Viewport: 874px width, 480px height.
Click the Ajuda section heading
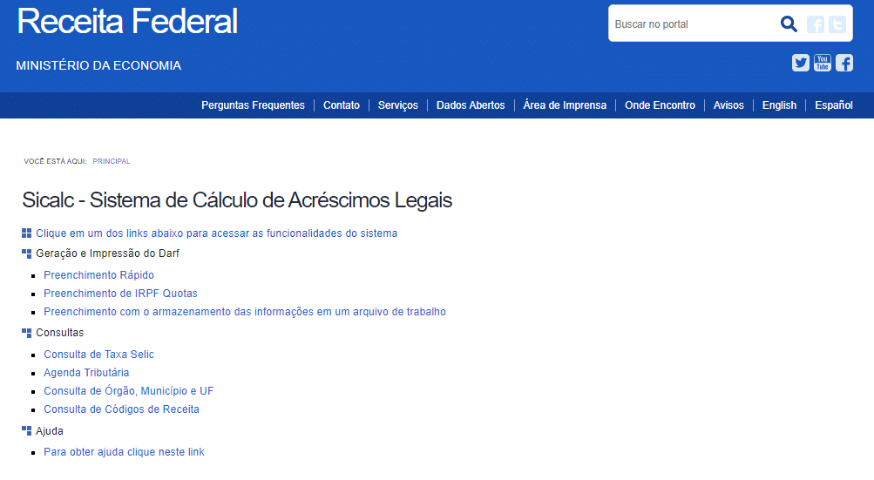pyautogui.click(x=50, y=431)
